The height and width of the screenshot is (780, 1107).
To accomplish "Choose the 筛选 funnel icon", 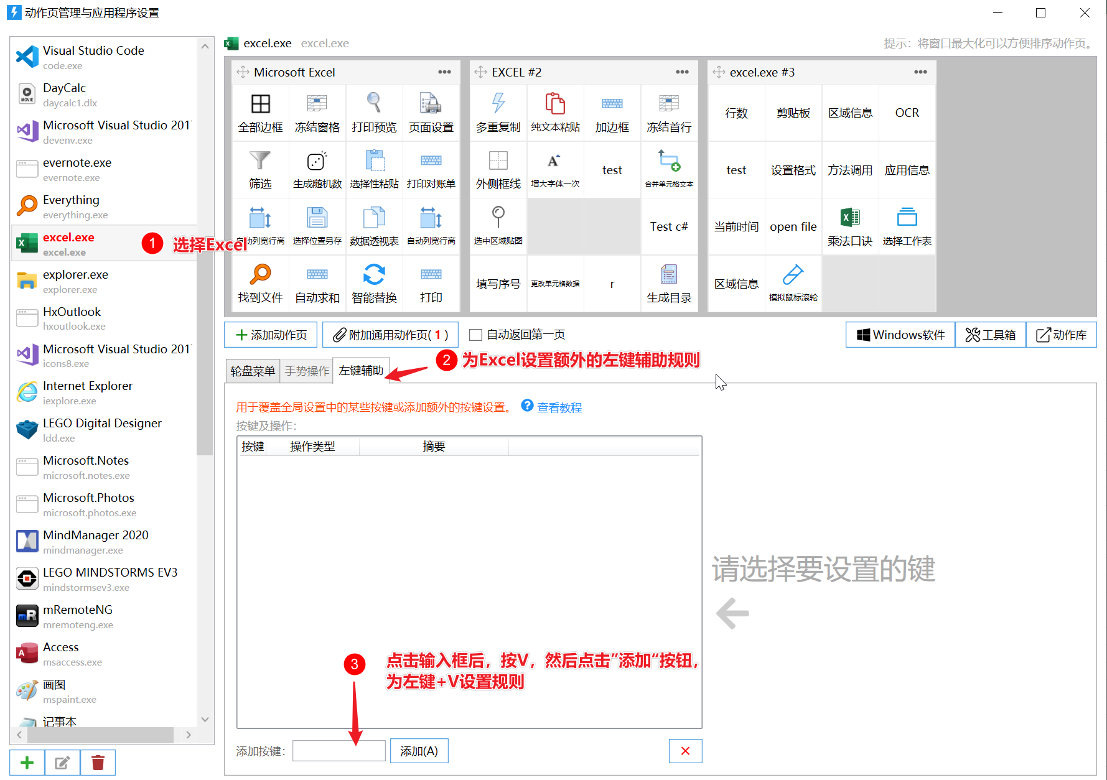I will point(260,160).
